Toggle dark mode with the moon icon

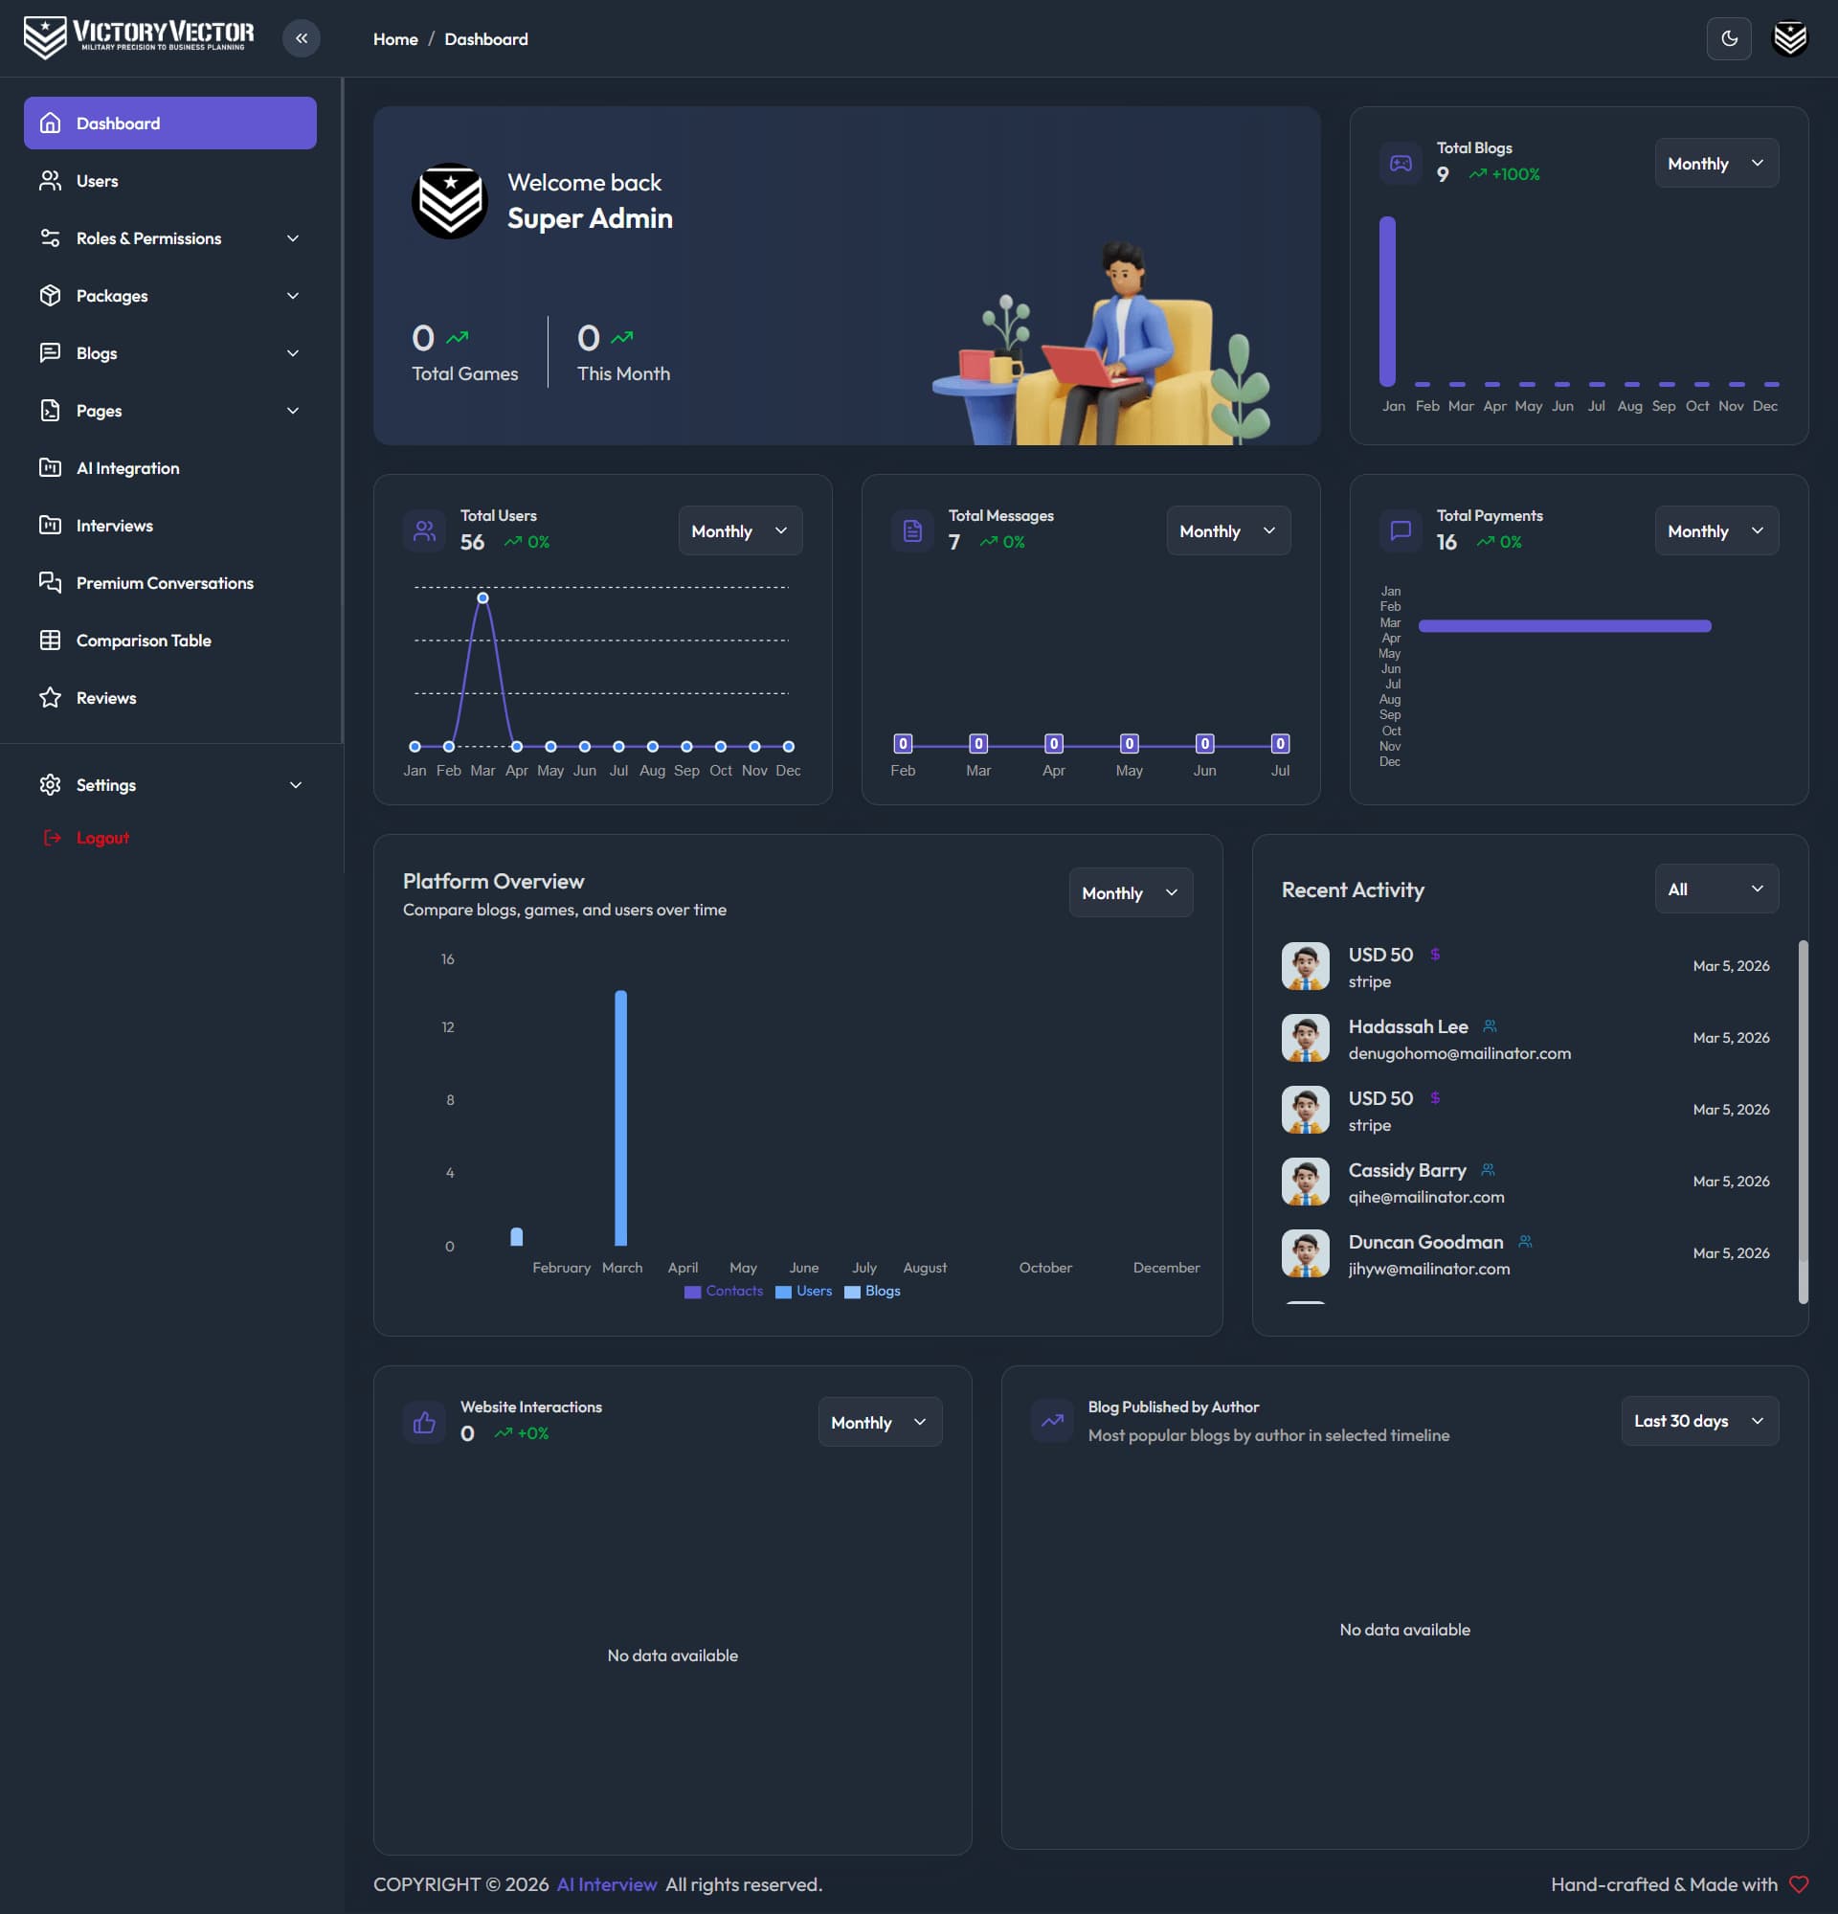(x=1729, y=38)
